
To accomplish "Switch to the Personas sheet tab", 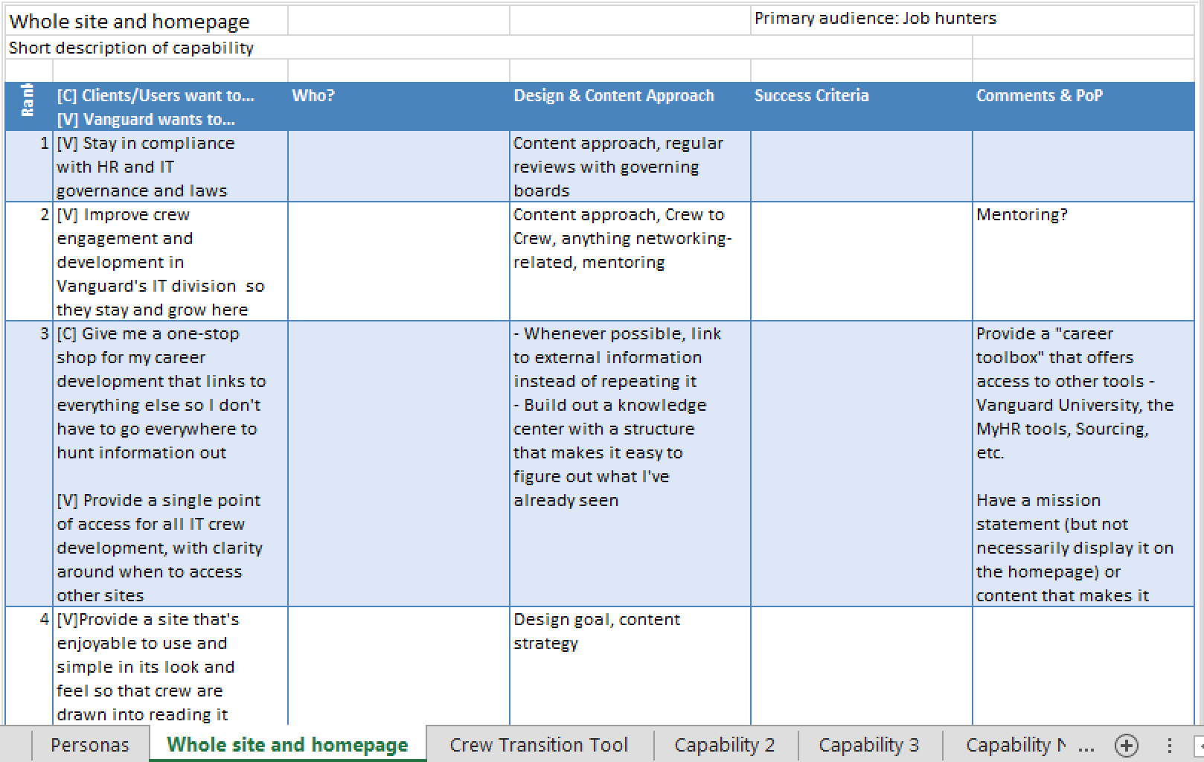I will point(90,745).
